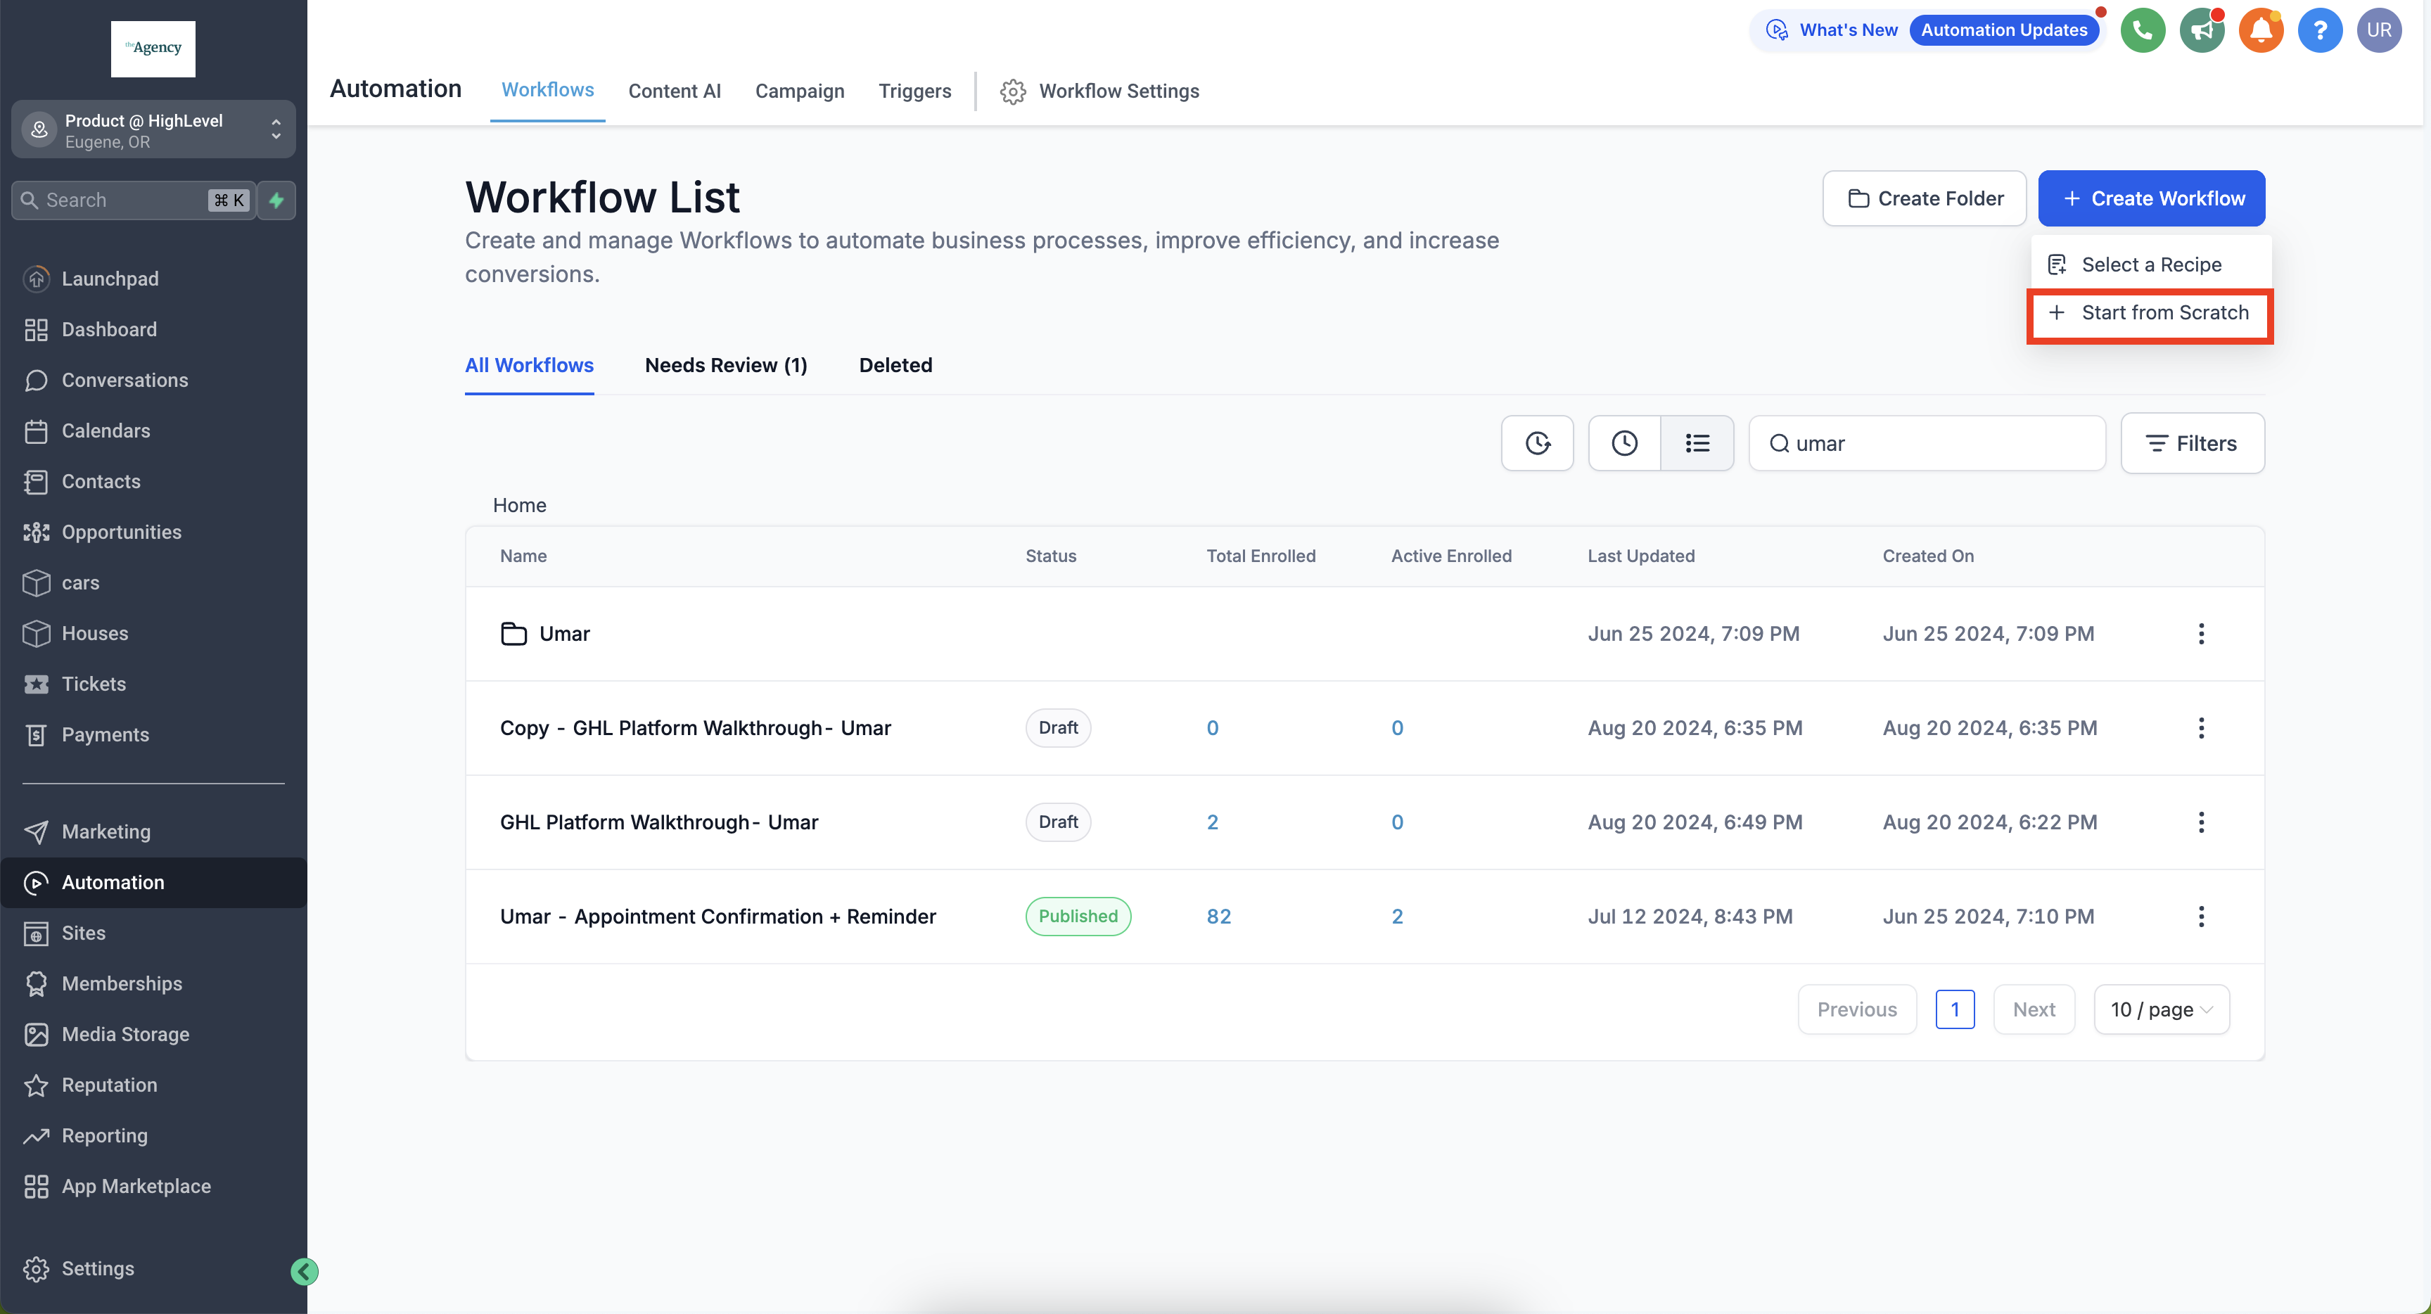Open the megaphone announcements icon
2431x1314 pixels.
(x=2202, y=30)
